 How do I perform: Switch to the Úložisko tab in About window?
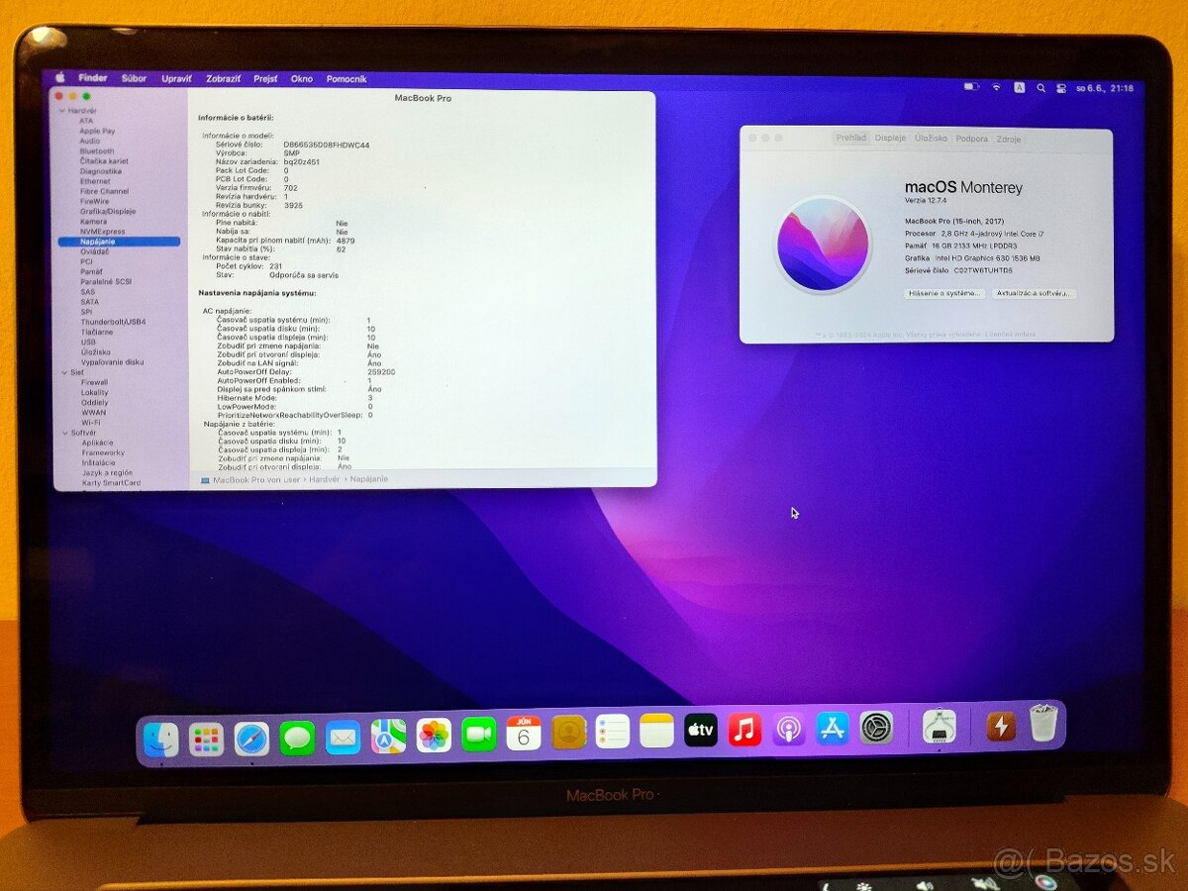[x=931, y=139]
